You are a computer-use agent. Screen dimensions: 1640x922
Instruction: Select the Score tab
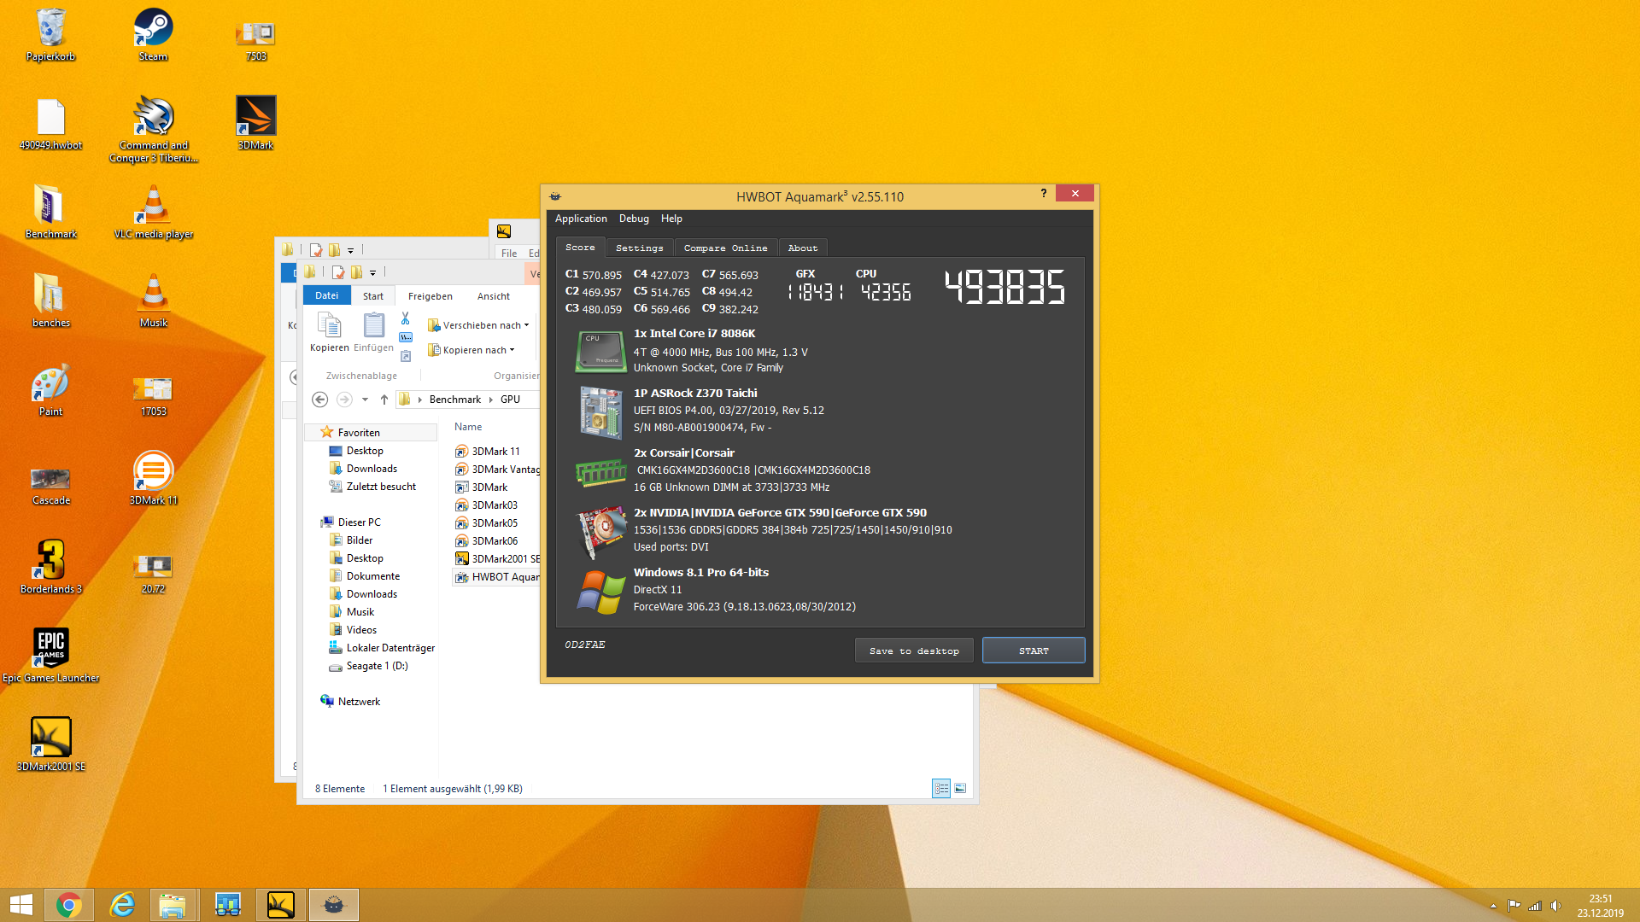pos(580,247)
